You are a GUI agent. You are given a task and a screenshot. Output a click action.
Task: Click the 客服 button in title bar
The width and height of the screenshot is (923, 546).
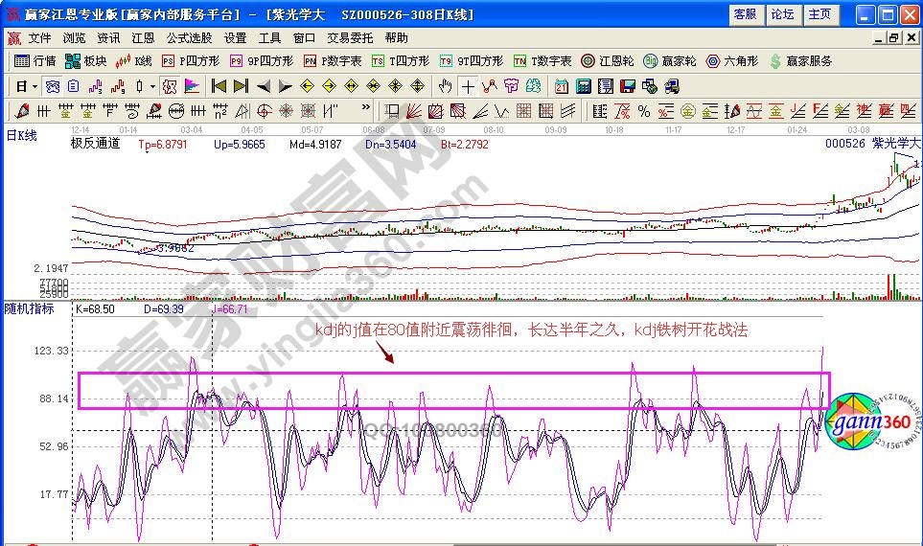745,14
